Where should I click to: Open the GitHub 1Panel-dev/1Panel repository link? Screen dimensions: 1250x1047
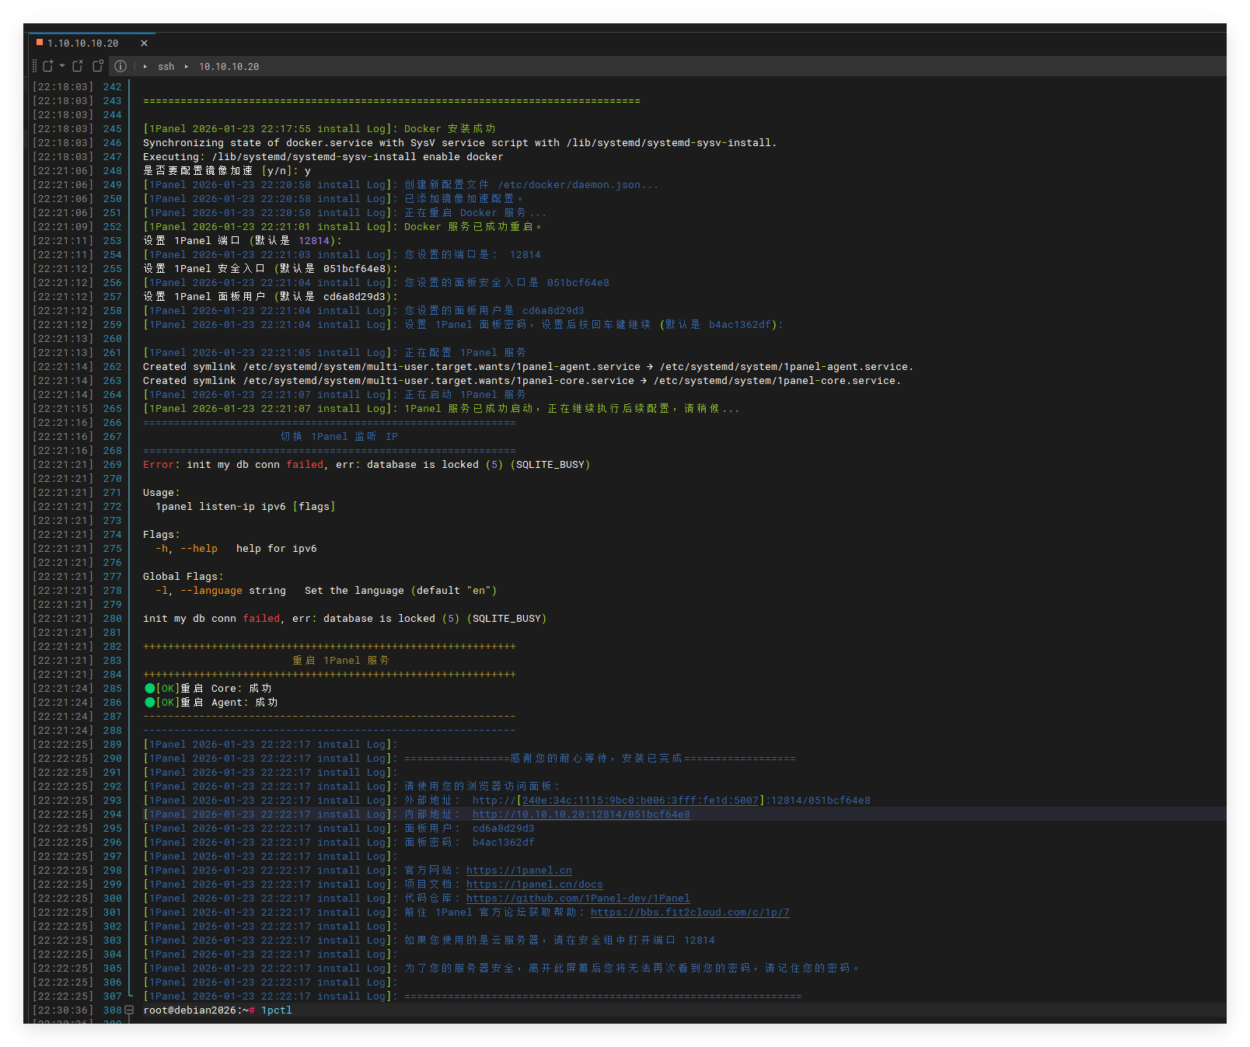[x=578, y=899]
